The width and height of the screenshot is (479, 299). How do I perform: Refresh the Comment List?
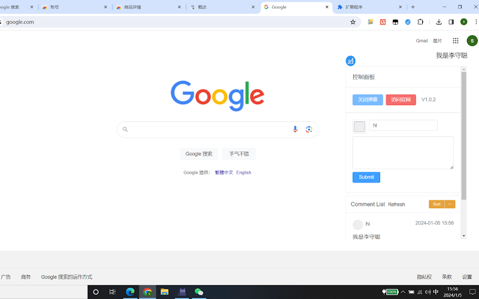coord(396,205)
